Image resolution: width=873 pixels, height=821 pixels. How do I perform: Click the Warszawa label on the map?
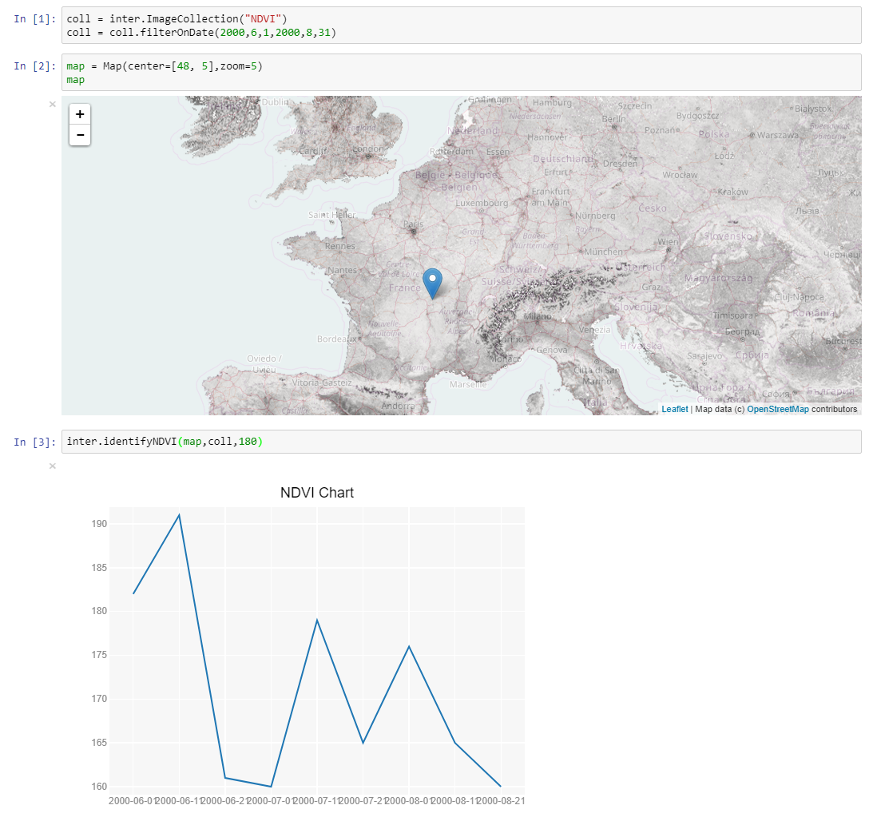(x=778, y=135)
